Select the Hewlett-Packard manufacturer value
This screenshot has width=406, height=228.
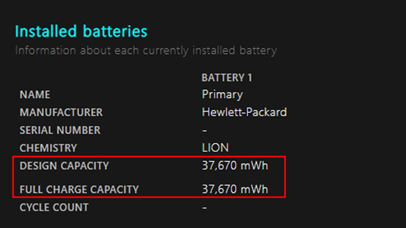244,112
